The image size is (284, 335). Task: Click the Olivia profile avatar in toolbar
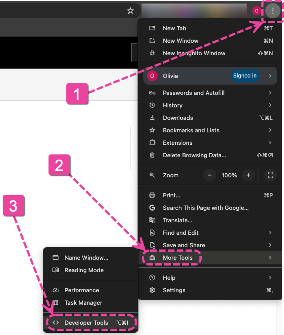[256, 11]
